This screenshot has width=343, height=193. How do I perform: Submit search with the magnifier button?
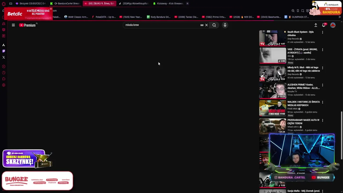tap(214, 25)
